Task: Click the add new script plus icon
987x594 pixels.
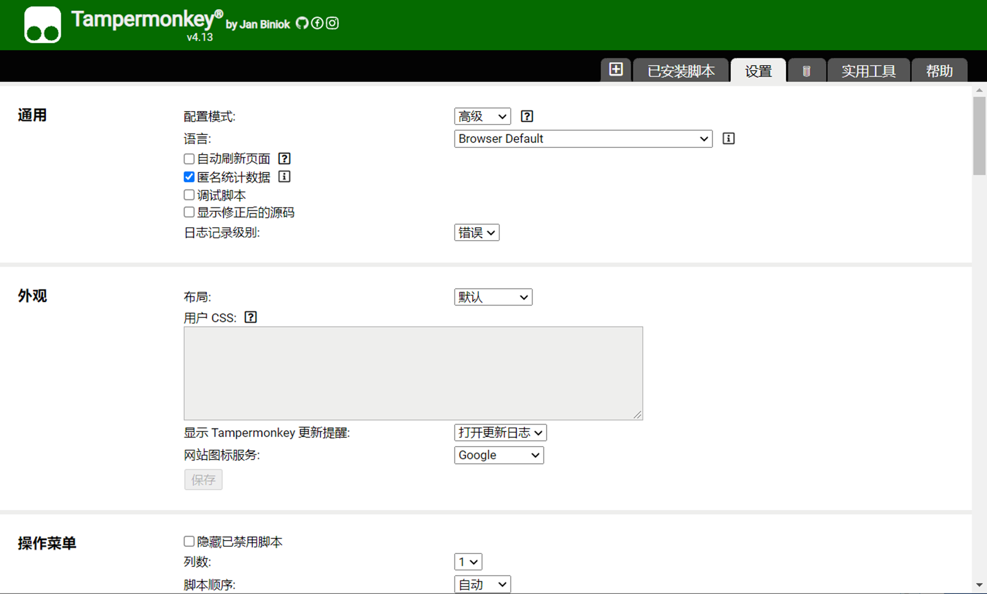Action: (615, 70)
